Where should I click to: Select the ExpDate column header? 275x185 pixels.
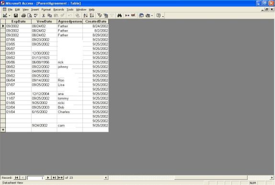pyautogui.click(x=18, y=22)
